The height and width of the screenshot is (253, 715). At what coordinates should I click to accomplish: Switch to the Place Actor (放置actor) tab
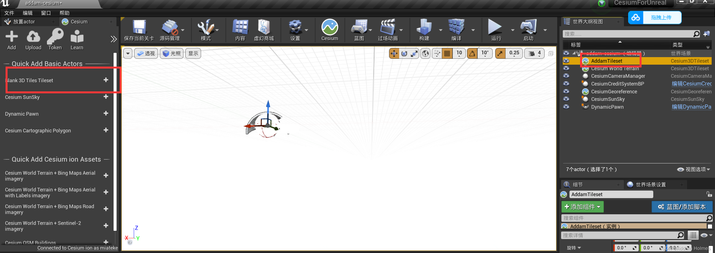pos(29,21)
